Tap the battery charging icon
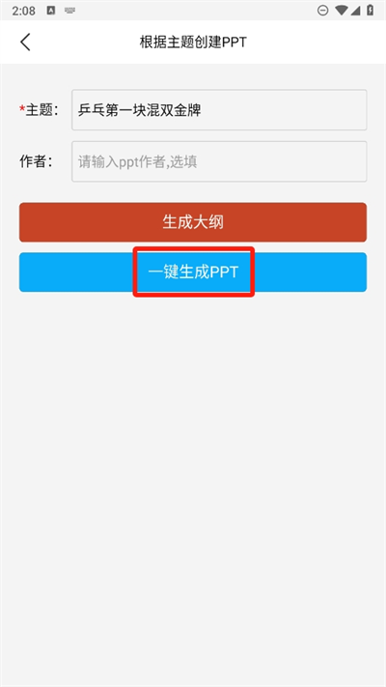 coord(371,11)
